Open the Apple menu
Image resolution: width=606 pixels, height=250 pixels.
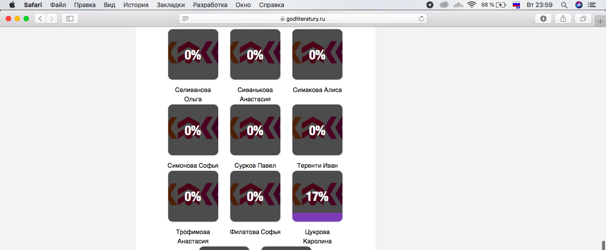[12, 5]
